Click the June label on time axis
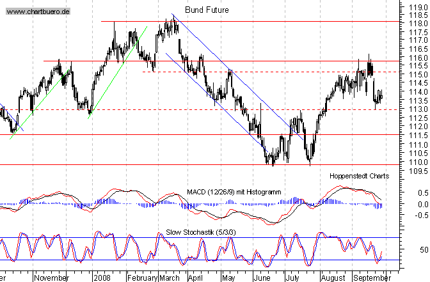430x282 pixels. tap(264, 278)
